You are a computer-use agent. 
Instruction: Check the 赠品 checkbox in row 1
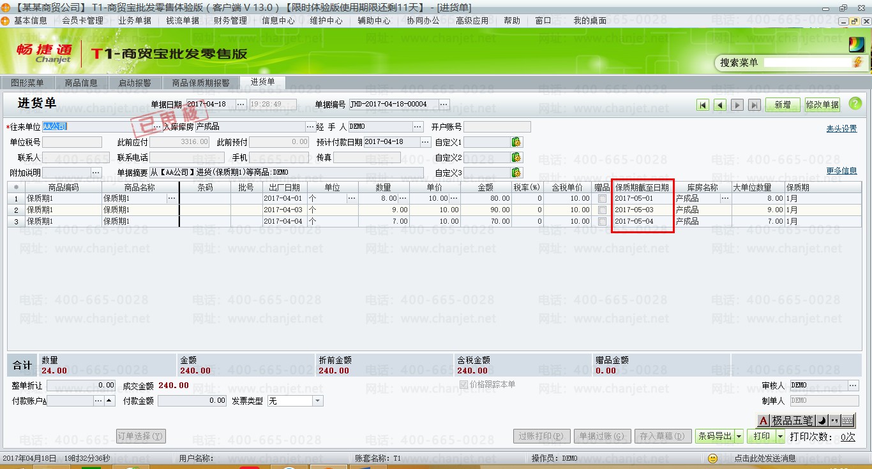tap(602, 199)
